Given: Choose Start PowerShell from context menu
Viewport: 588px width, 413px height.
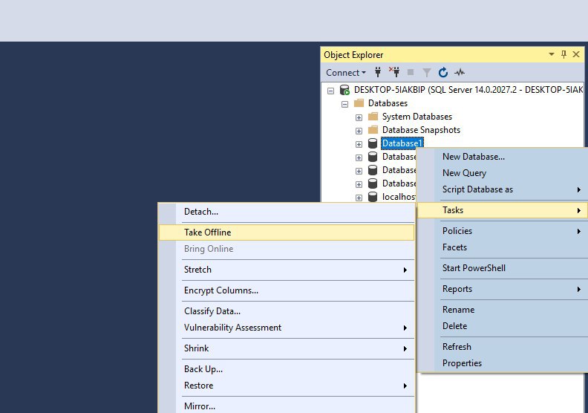Looking at the screenshot, I should point(502,268).
